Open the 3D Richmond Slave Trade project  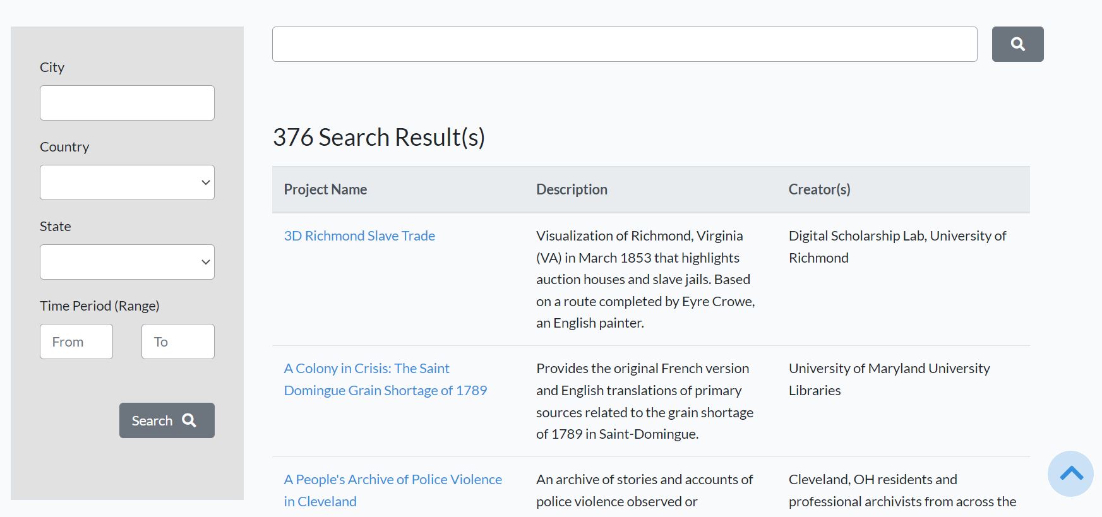359,235
